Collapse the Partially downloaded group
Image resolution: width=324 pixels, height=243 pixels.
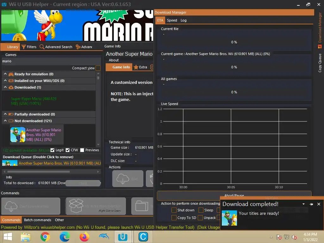5,114
